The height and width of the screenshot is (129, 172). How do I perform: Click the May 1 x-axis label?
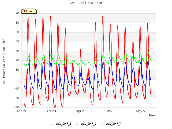(111, 111)
